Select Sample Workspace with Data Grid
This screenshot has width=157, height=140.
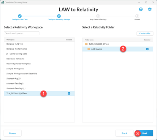tap(39, 73)
